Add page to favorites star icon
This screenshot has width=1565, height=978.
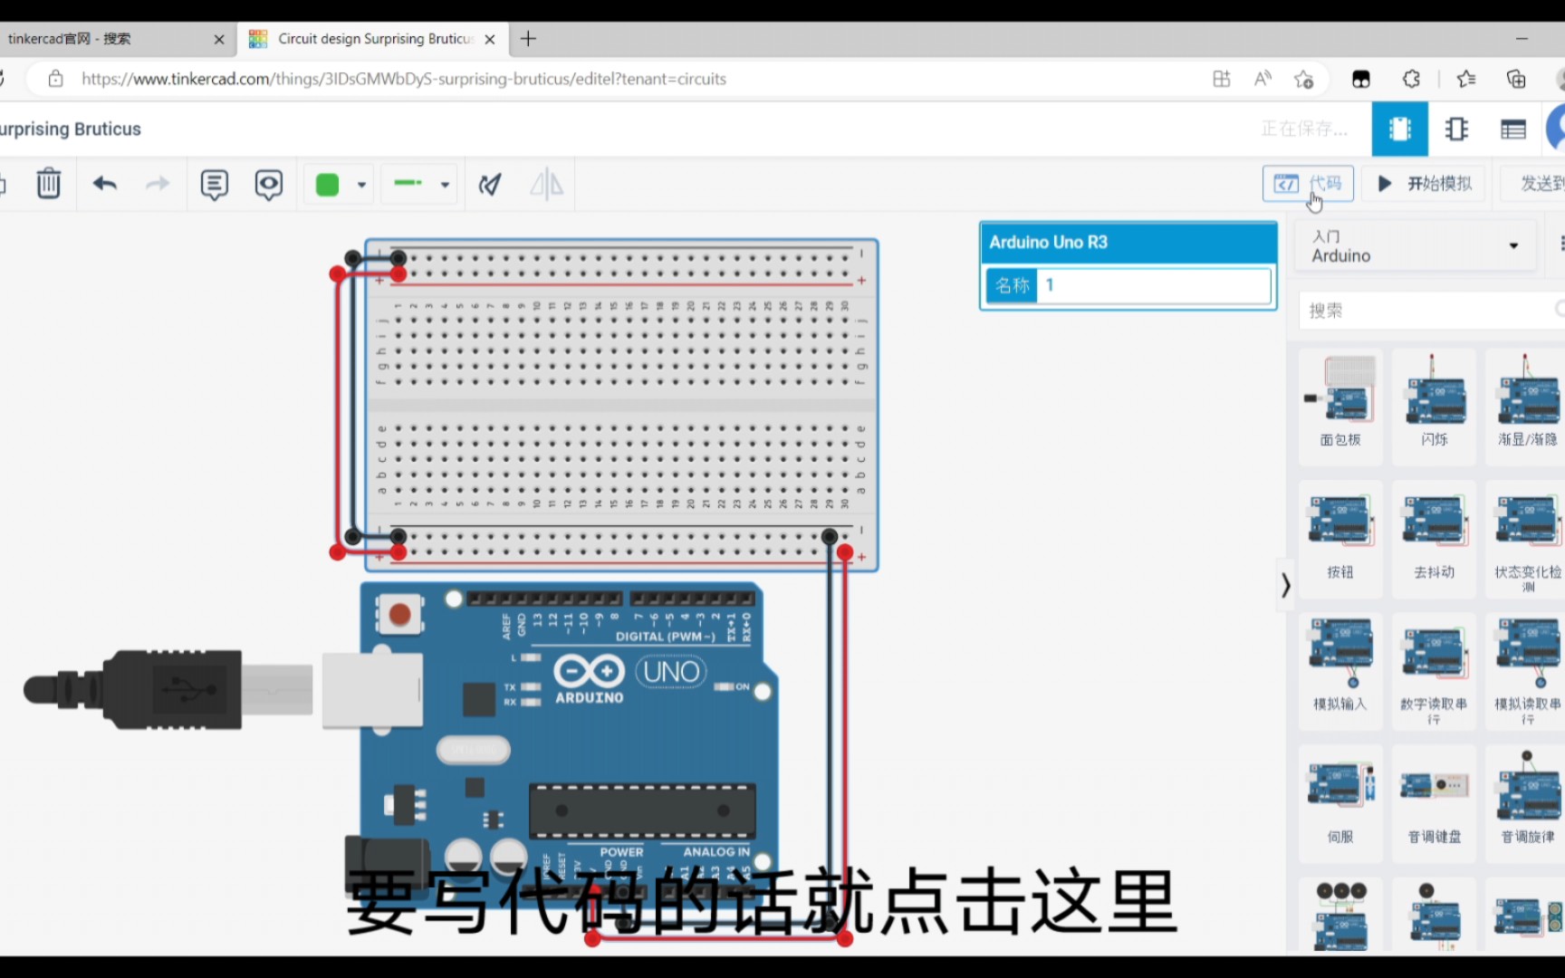1304,79
